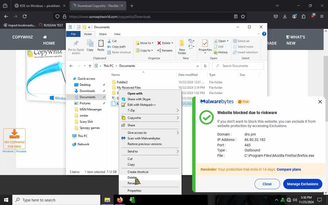The height and width of the screenshot is (205, 328).
Task: List all Firefox tabs dropdown
Action: tap(277, 6)
